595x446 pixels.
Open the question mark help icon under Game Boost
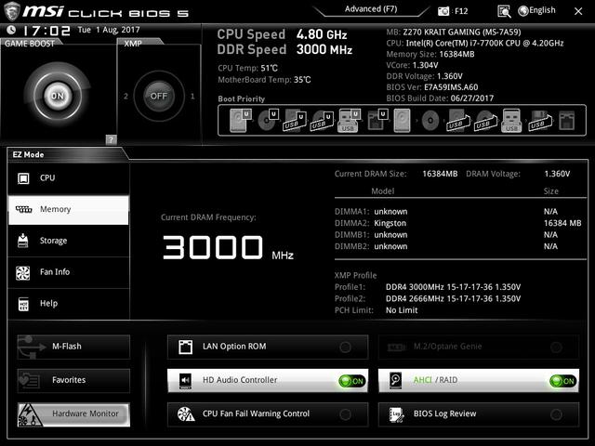(x=111, y=139)
